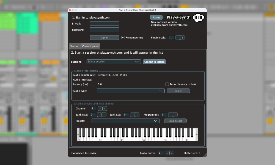Shift piano keyboard left with arrow
The width and height of the screenshot is (275, 165).
[x=78, y=134]
